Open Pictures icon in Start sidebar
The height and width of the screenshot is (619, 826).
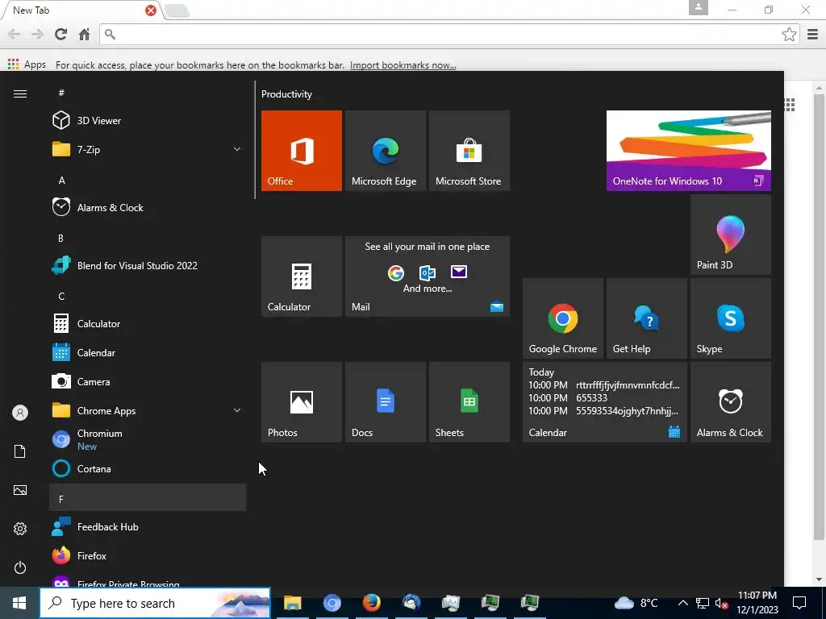point(20,490)
